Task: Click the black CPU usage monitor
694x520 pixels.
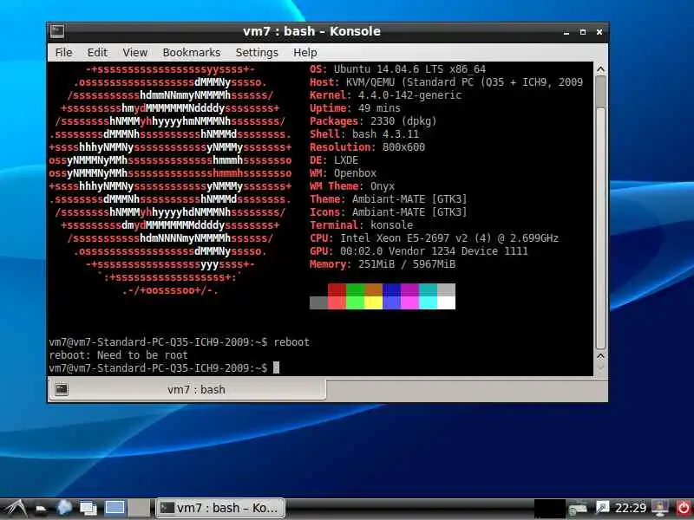Action: pyautogui.click(x=550, y=509)
